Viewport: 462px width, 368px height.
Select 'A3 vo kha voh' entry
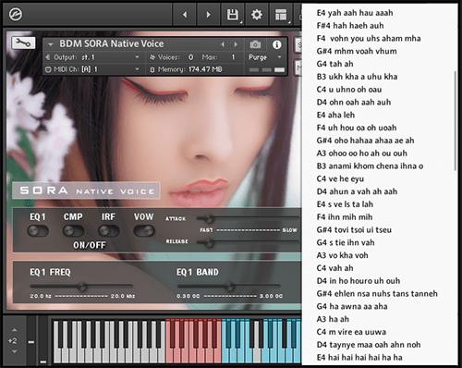coord(343,255)
